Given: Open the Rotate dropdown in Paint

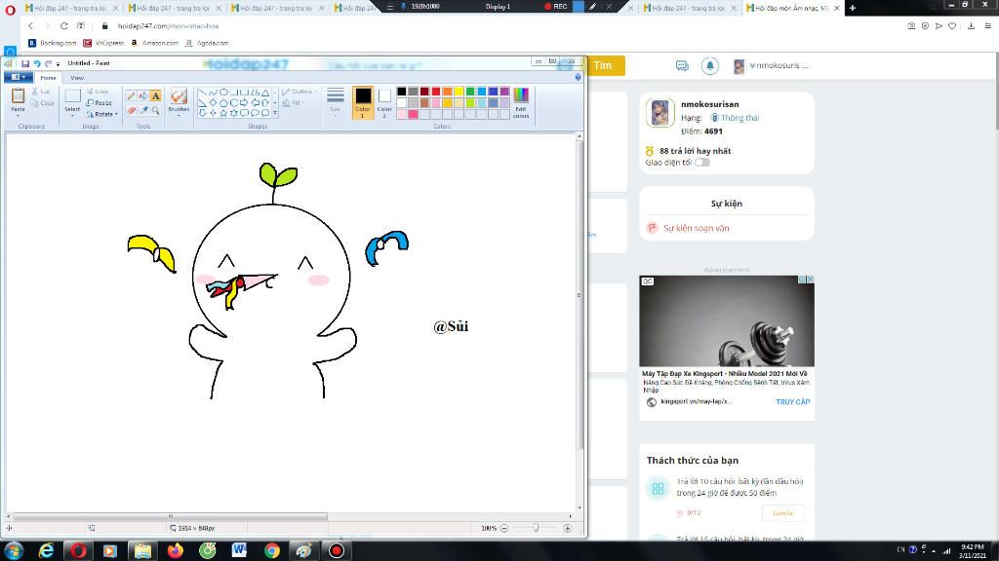Looking at the screenshot, I should pos(101,114).
